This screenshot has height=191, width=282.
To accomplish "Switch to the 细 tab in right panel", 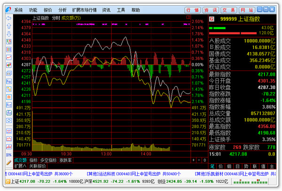I will click(x=229, y=167).
